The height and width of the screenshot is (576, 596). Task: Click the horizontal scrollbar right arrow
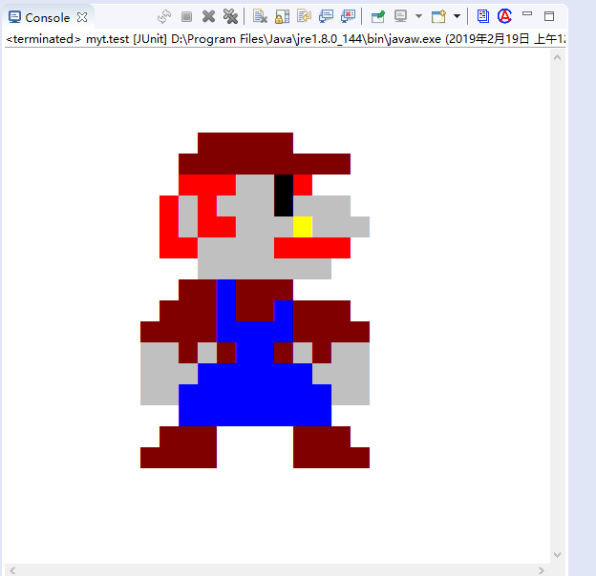pos(542,570)
